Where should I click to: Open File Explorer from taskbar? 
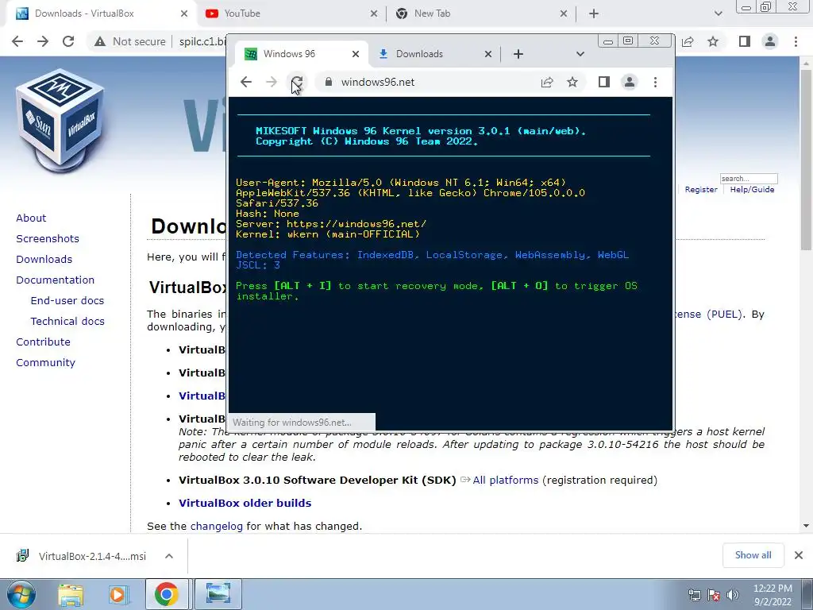pyautogui.click(x=71, y=594)
